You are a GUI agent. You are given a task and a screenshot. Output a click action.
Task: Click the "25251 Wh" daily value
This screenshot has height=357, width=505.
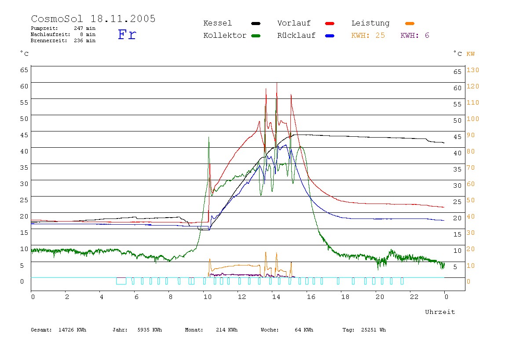click(373, 330)
